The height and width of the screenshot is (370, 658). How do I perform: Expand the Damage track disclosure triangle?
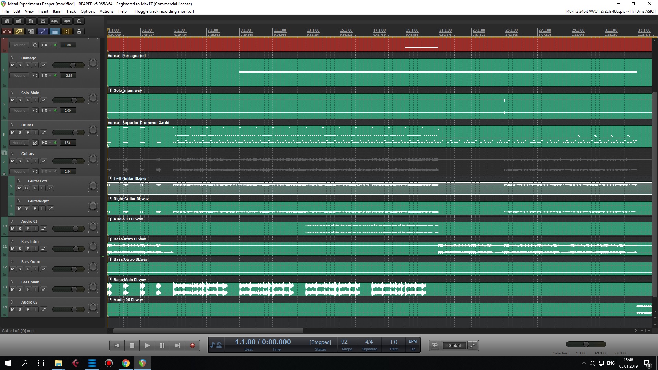[12, 58]
